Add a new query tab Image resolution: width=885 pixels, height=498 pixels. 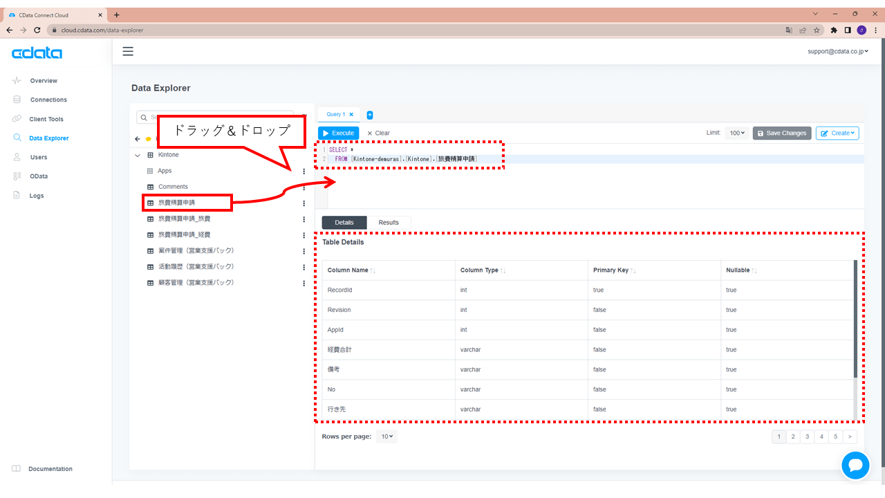point(370,115)
